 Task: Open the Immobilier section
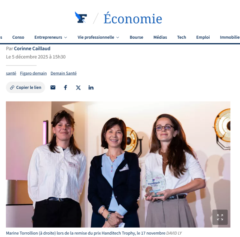pyautogui.click(x=230, y=37)
